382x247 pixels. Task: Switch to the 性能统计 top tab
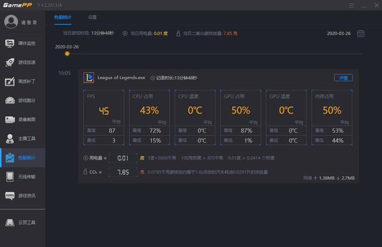tap(63, 17)
